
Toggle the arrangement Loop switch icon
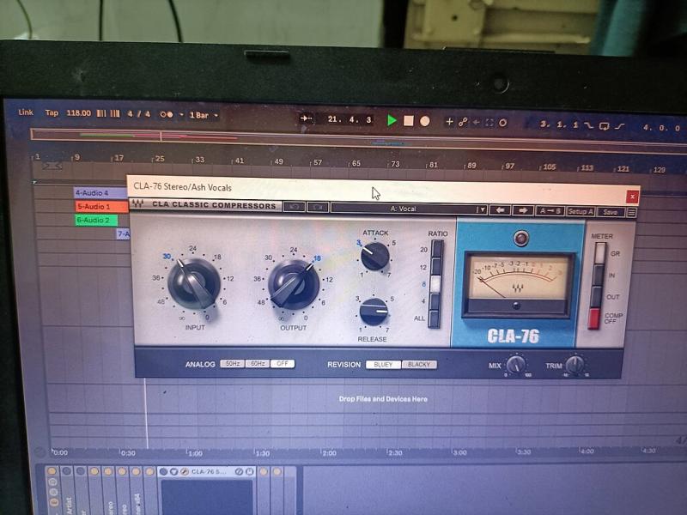(604, 126)
